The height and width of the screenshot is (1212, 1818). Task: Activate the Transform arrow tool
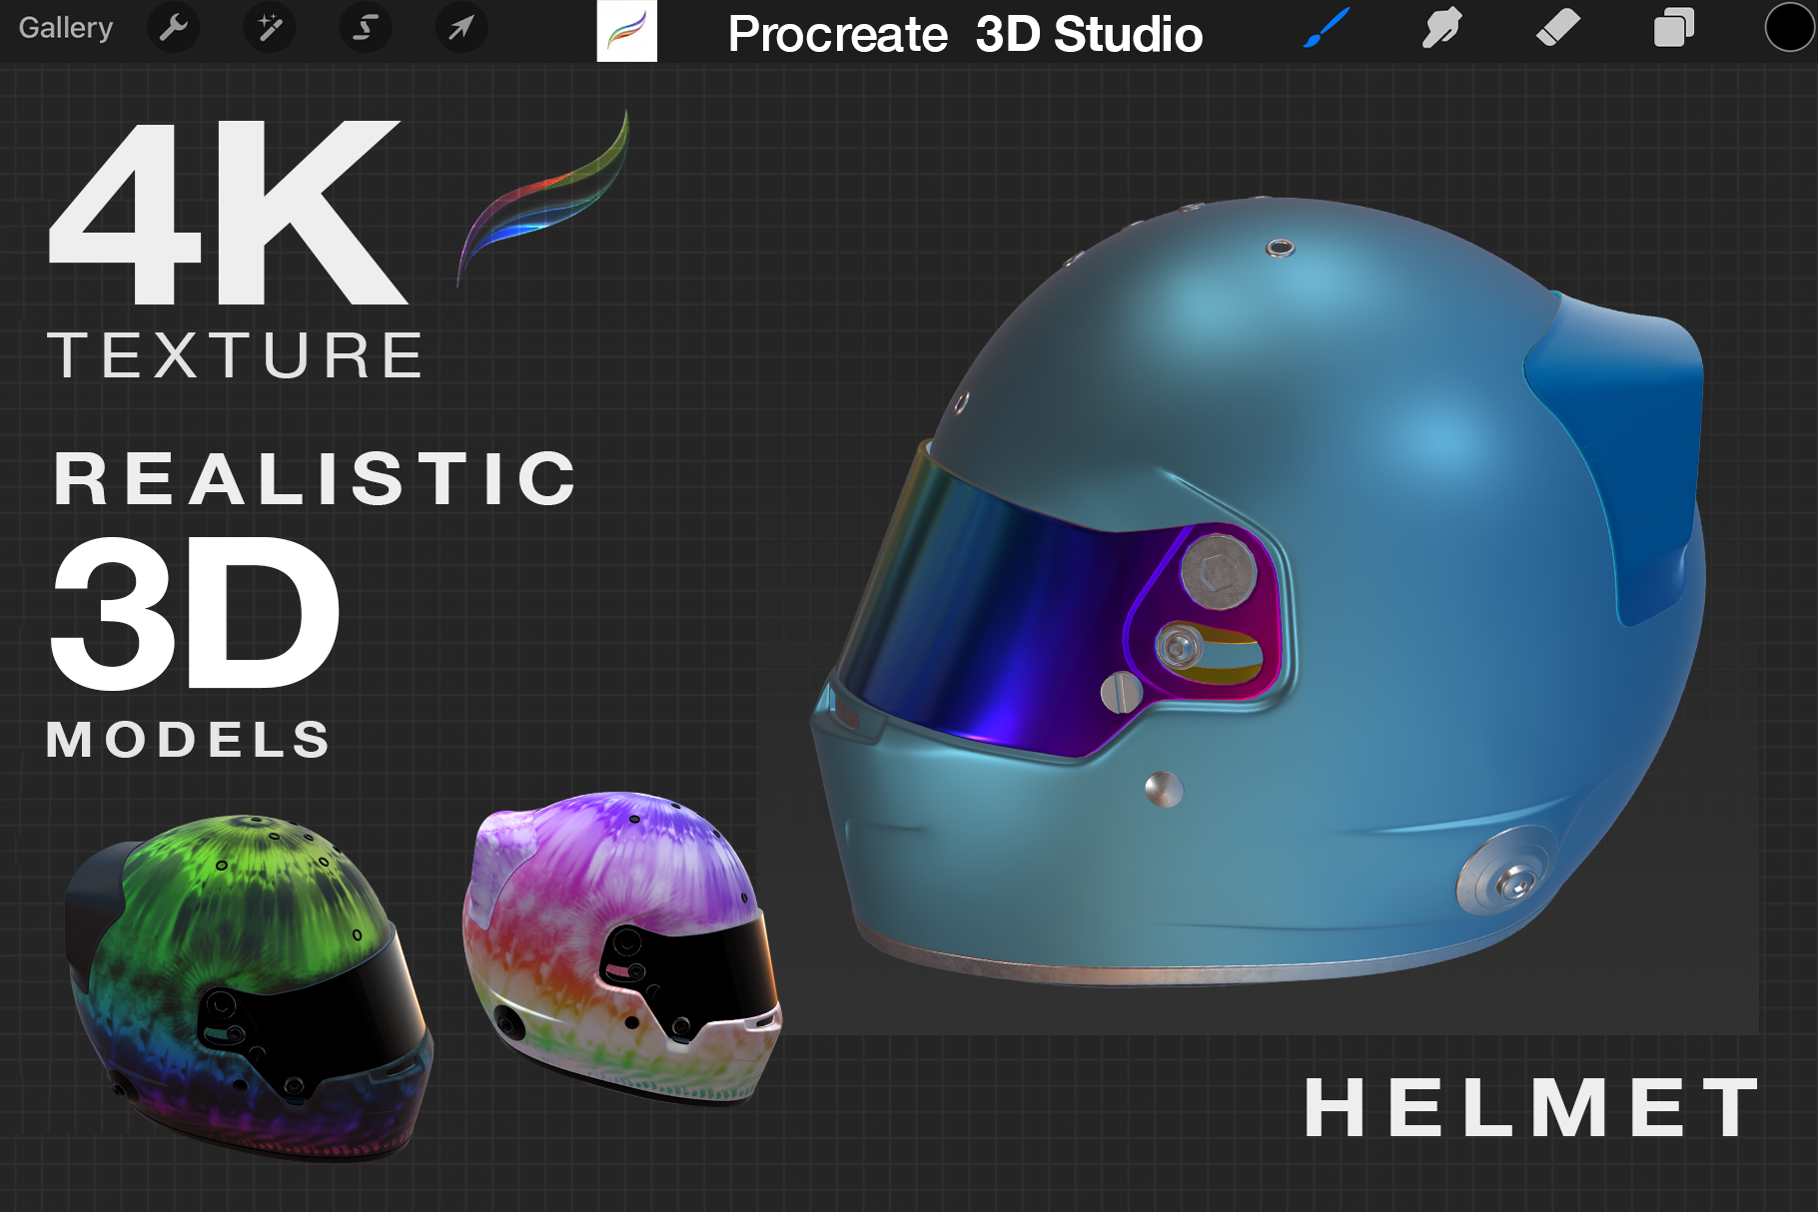point(460,28)
